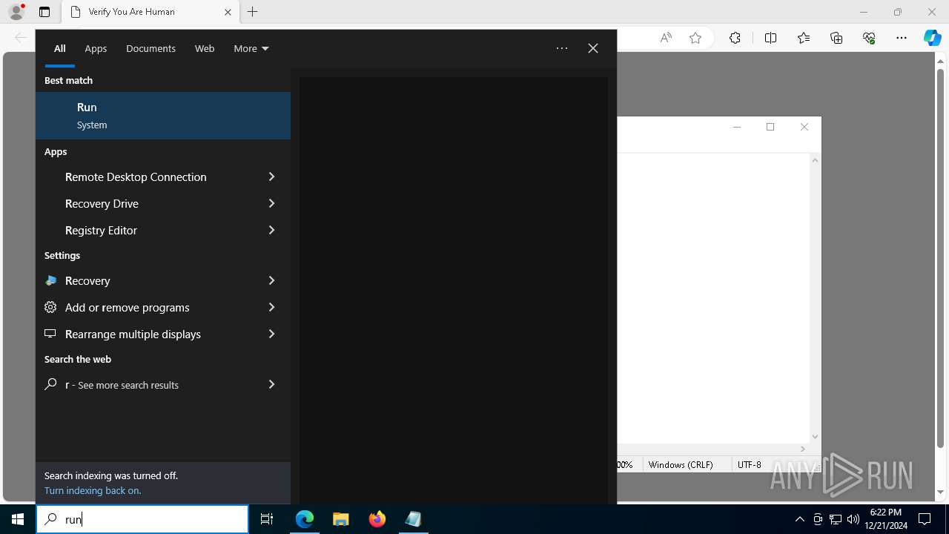Open the More filters dropdown
Screen dimensions: 949x534
tap(251, 48)
